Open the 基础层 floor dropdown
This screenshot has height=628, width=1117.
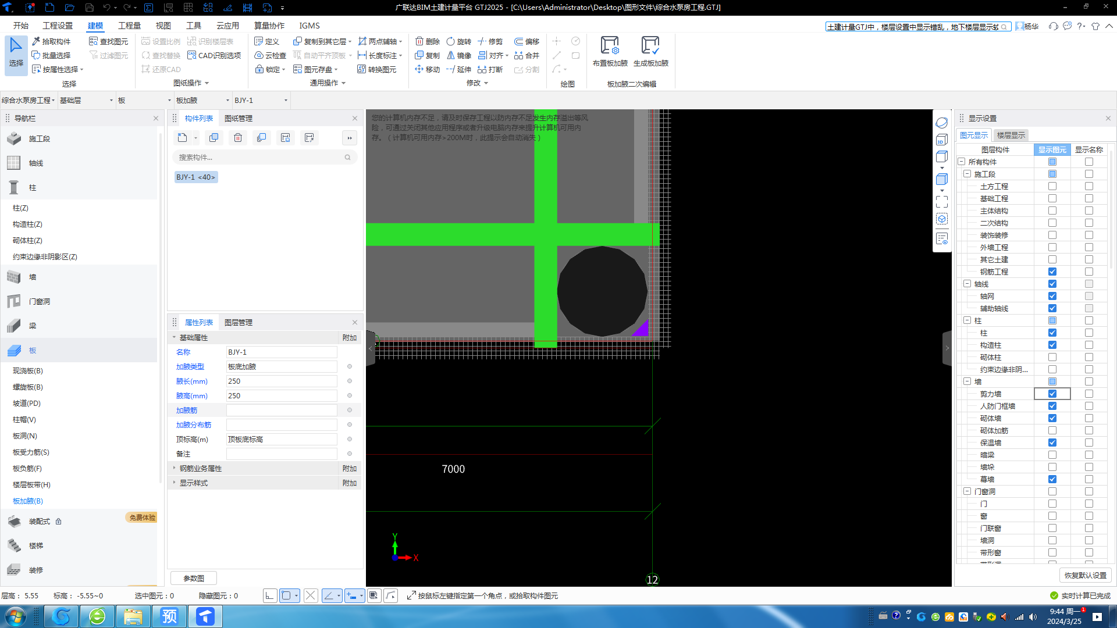(86, 100)
